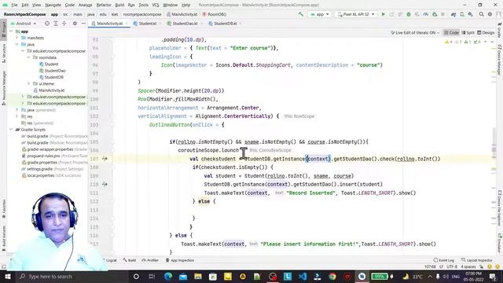The image size is (503, 283).
Task: Open the Android project view dropdown
Action: point(24,24)
